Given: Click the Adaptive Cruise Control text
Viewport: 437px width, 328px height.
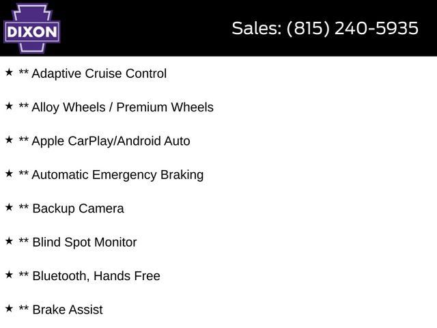Looking at the screenshot, I should pos(99,74).
